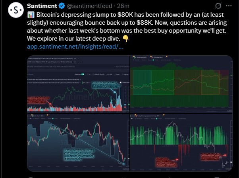Follow the app.santiment.net insights link
Screen dimensions: 239x178
coord(74,47)
